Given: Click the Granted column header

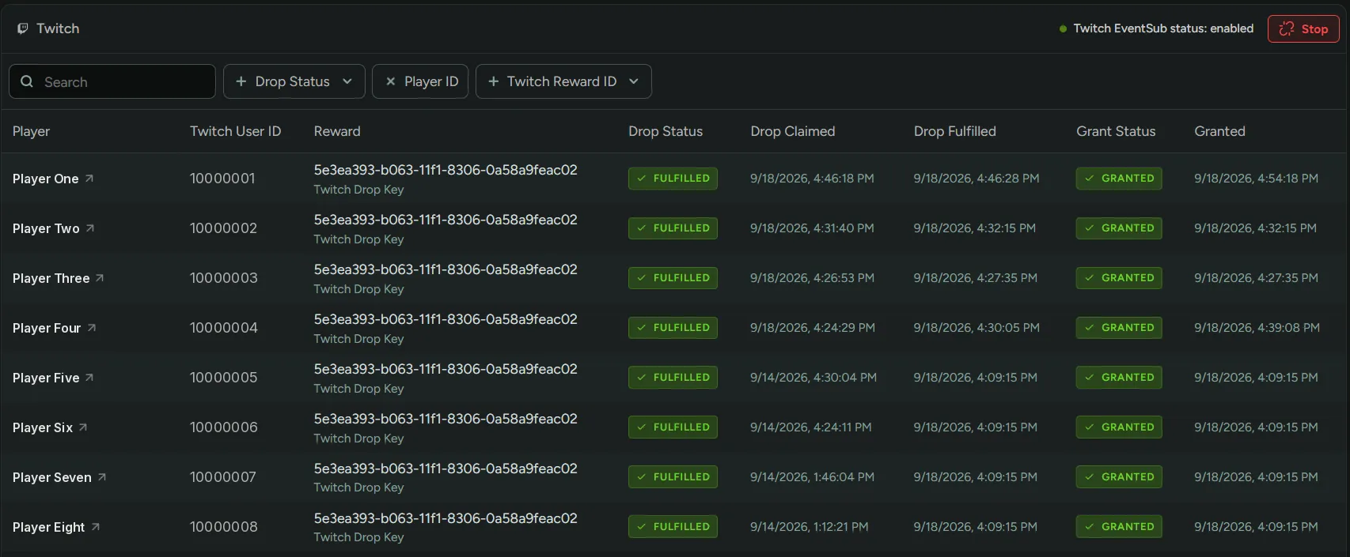Looking at the screenshot, I should click(x=1219, y=131).
